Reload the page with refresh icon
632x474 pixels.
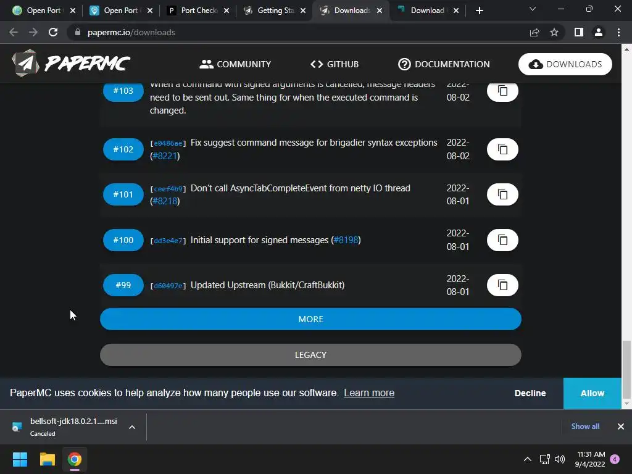pos(53,32)
